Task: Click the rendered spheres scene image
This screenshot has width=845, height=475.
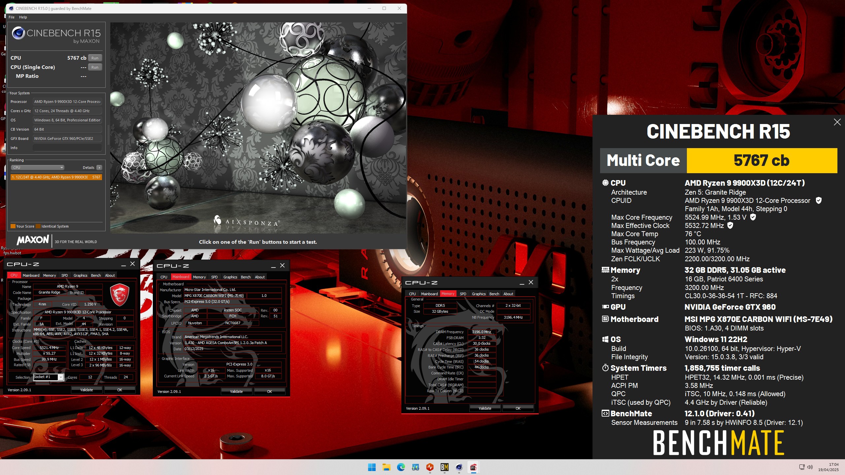Action: click(x=258, y=128)
